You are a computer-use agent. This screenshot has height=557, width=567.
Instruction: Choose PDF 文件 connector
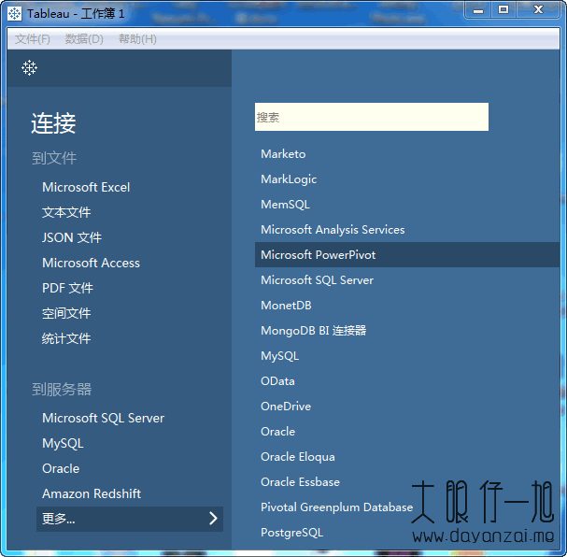[67, 288]
